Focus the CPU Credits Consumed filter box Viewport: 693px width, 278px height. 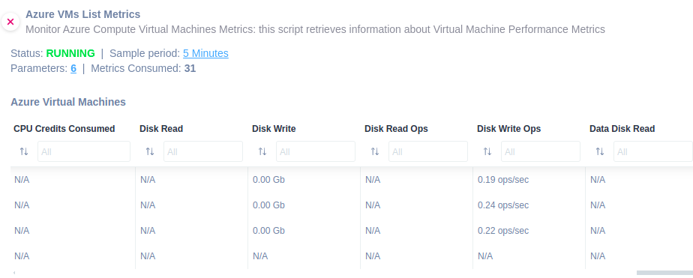[84, 151]
